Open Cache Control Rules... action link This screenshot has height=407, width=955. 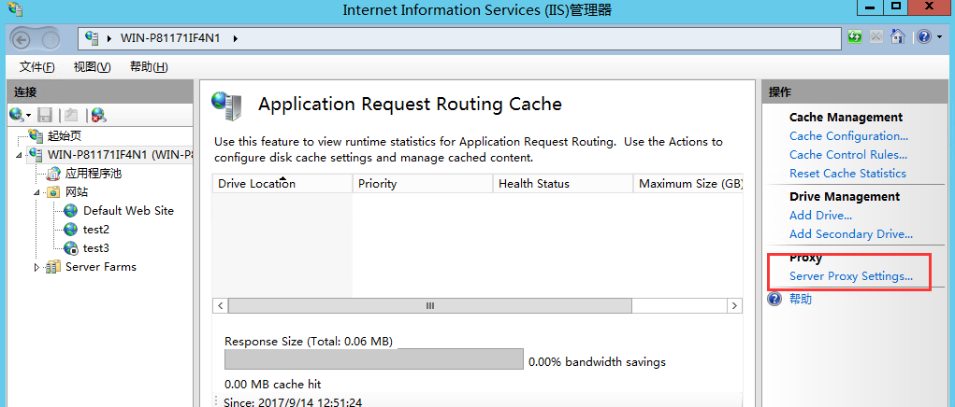(x=848, y=155)
